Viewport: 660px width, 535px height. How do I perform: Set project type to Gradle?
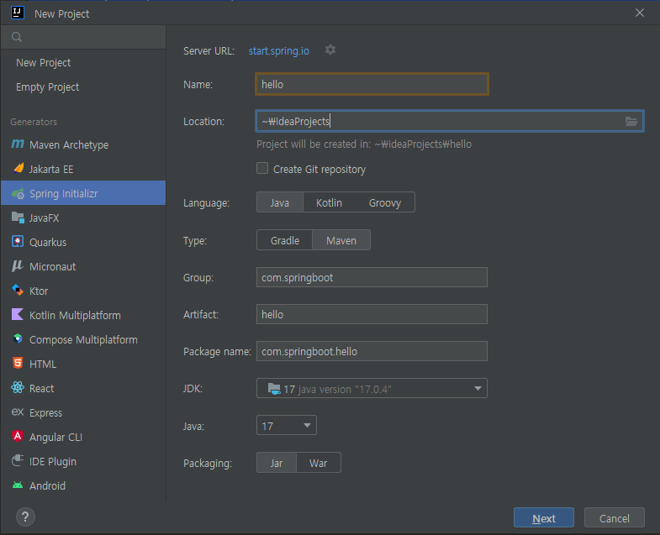pos(285,241)
